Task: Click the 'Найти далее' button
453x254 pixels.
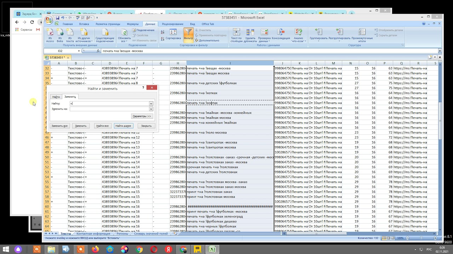Action: 123,126
